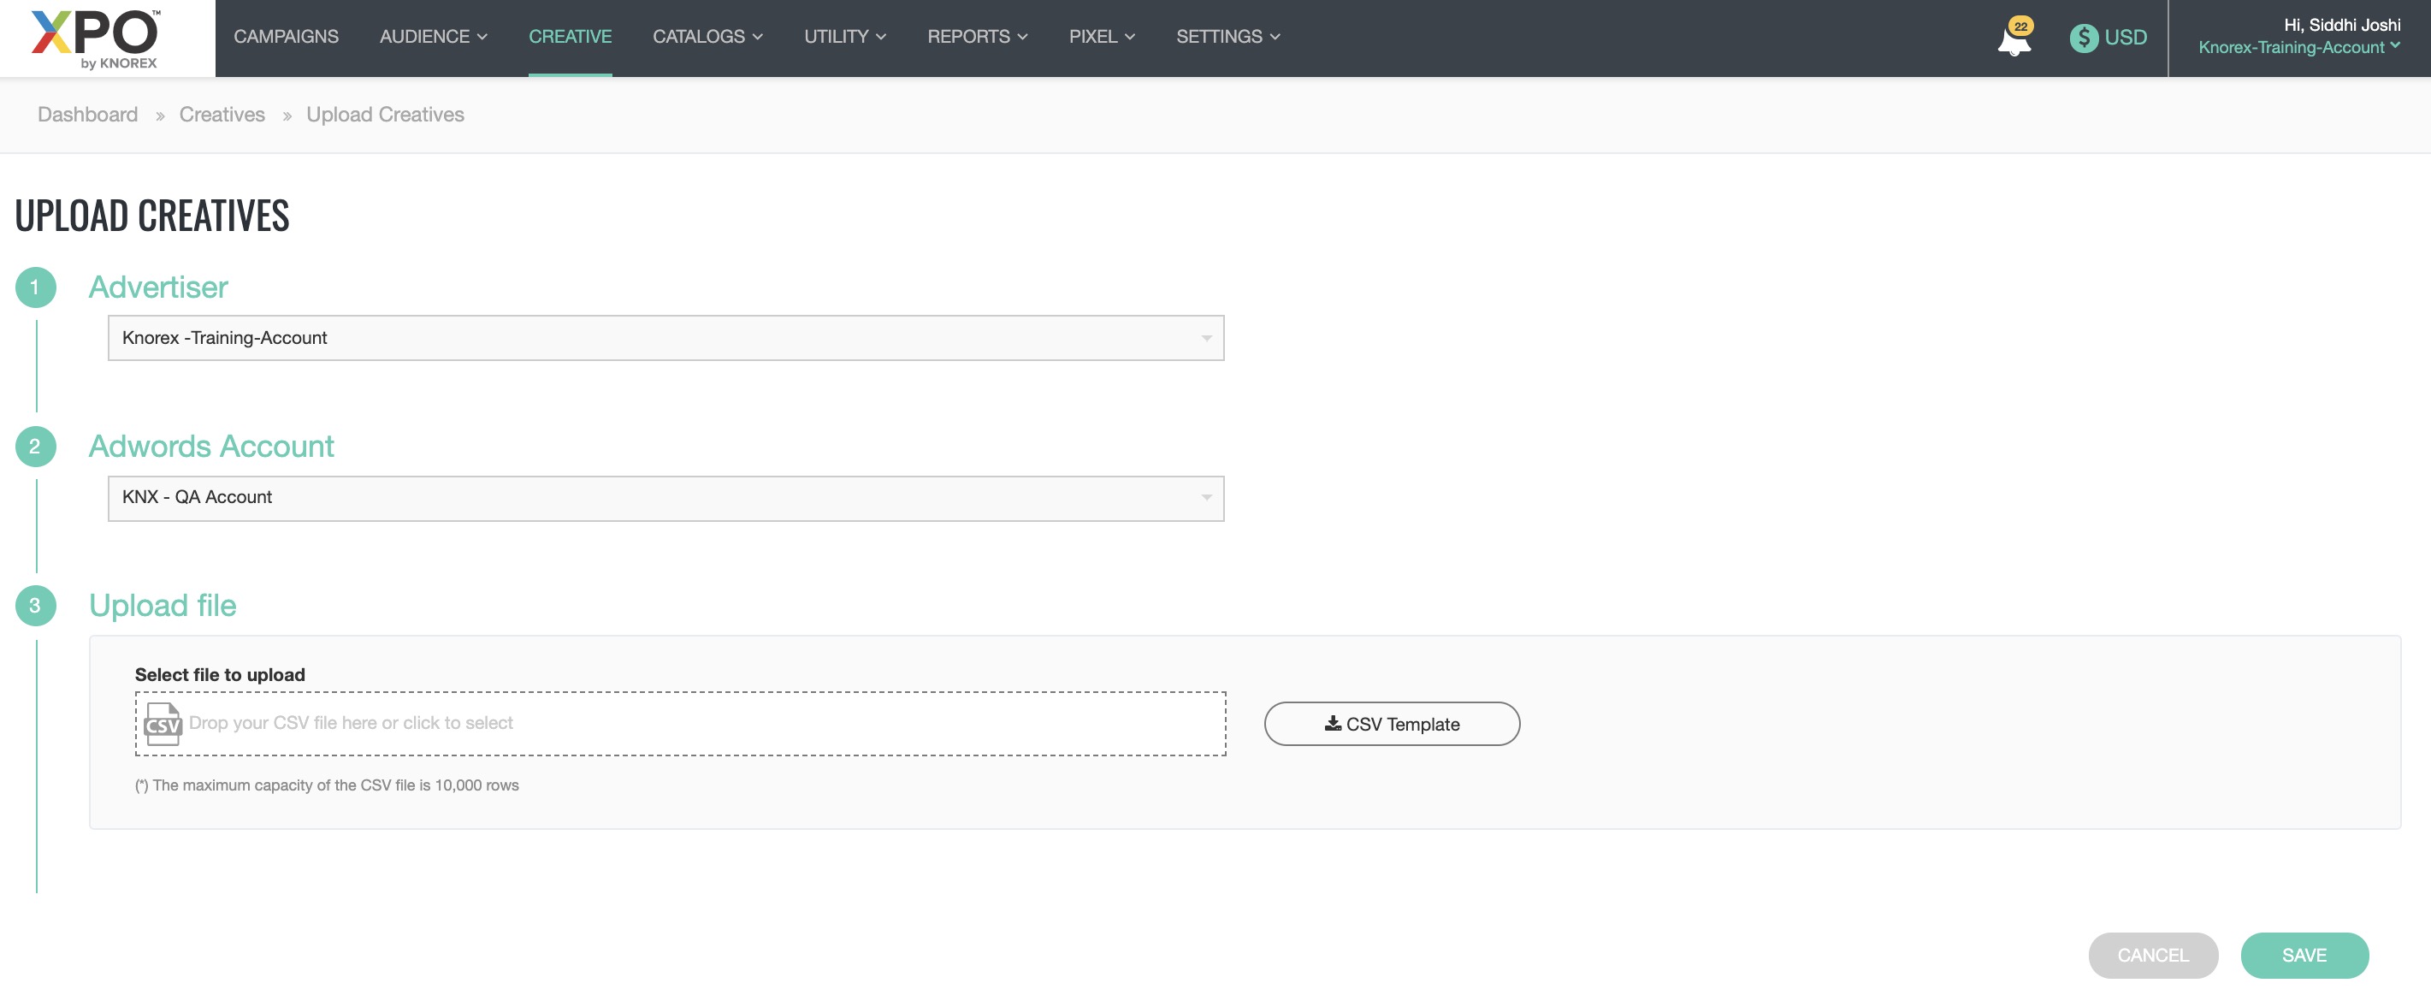The height and width of the screenshot is (1001, 2431).
Task: Expand the Settings menu
Action: click(x=1227, y=37)
